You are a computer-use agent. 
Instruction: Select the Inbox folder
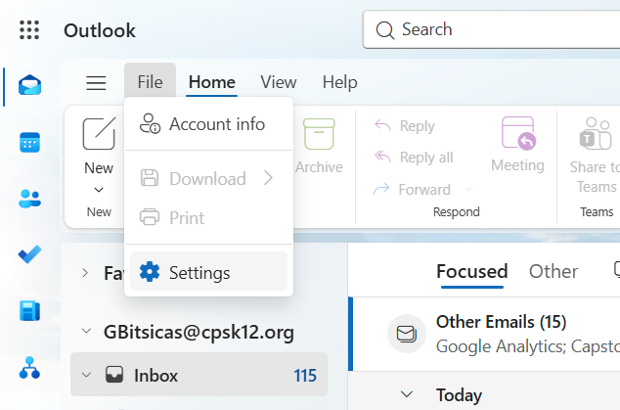click(199, 375)
